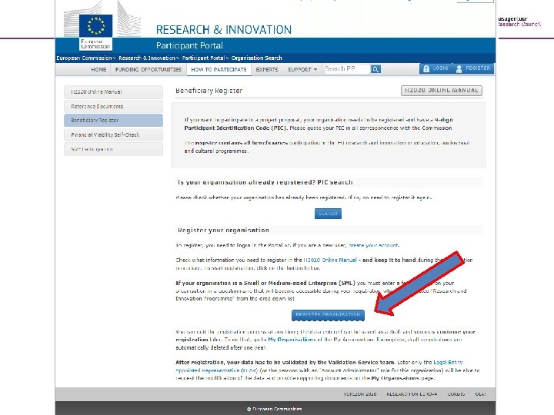Click 'Register your organisation' heading
The height and width of the screenshot is (415, 554).
coord(223,230)
